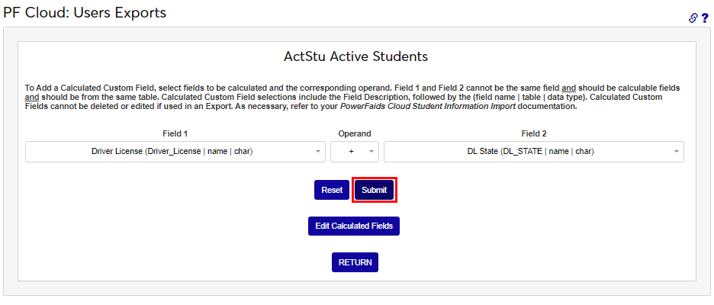Click the RETURN button
714x305 pixels.
(355, 262)
